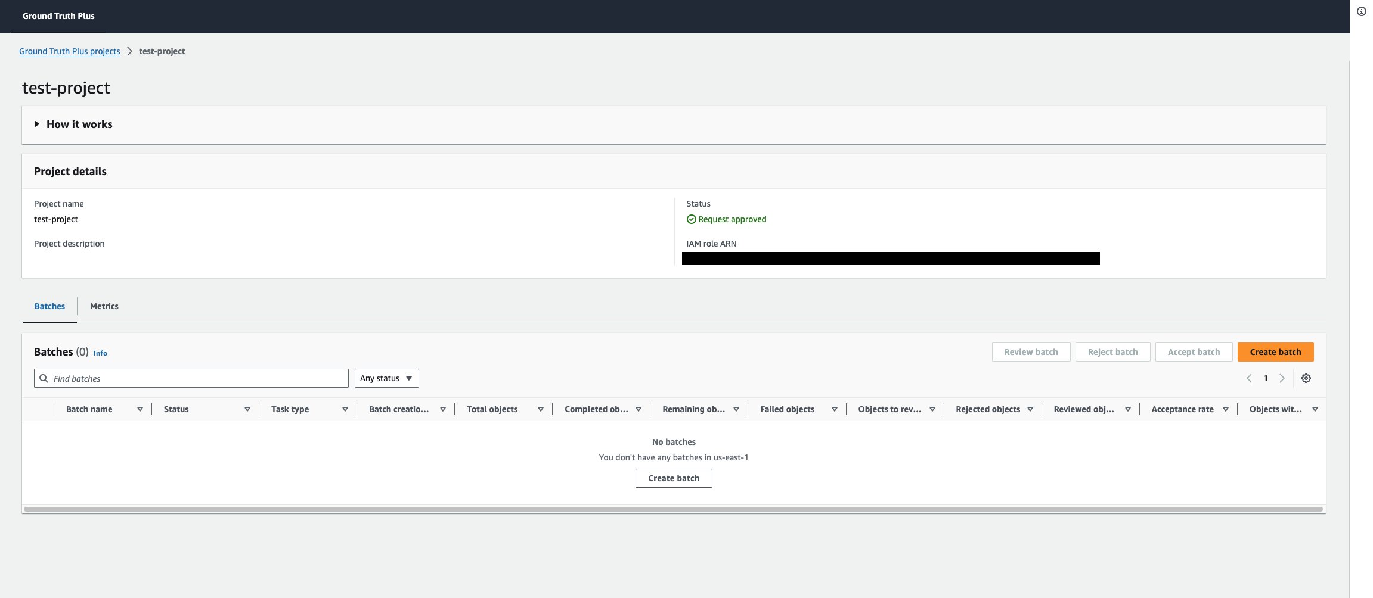Click the Review batch button
Image resolution: width=1373 pixels, height=598 pixels.
pyautogui.click(x=1031, y=352)
